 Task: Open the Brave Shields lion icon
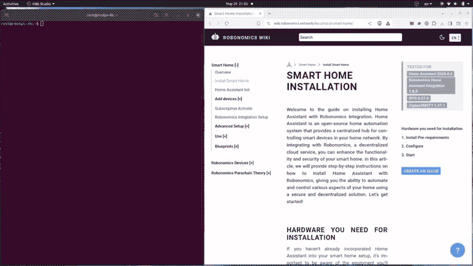pos(379,23)
